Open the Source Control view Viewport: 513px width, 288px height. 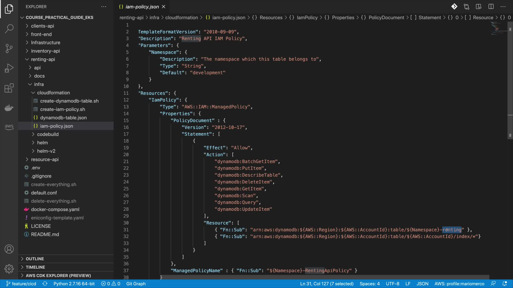(9, 48)
